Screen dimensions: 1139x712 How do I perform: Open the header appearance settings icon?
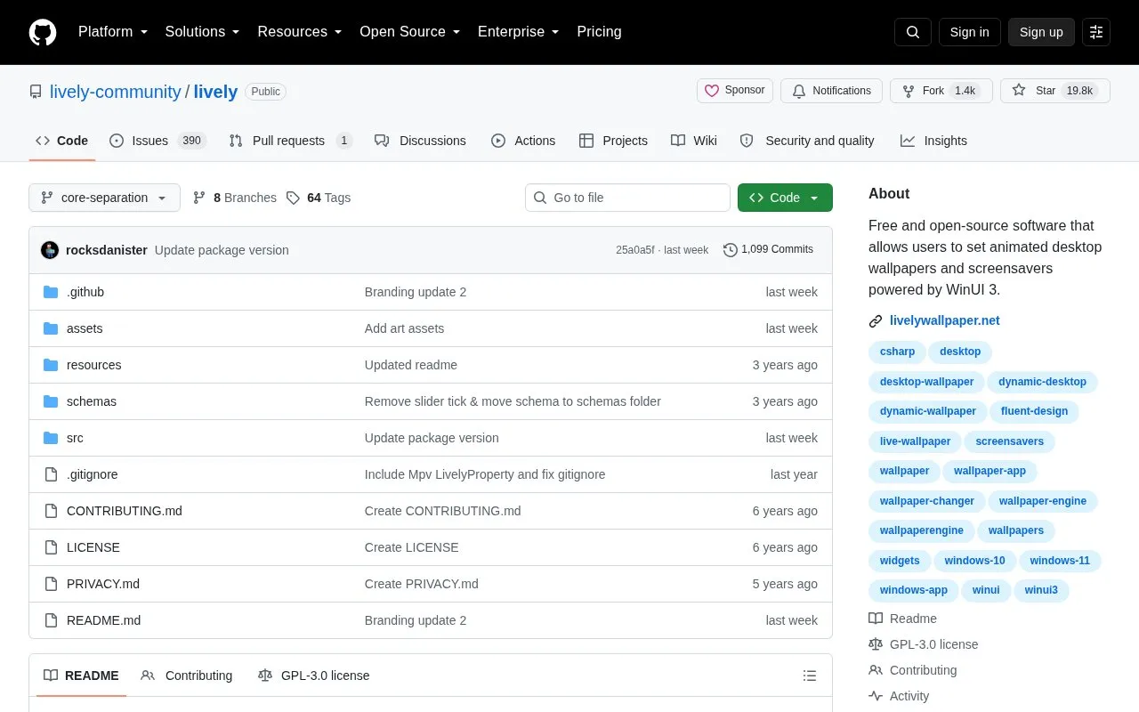[1096, 32]
